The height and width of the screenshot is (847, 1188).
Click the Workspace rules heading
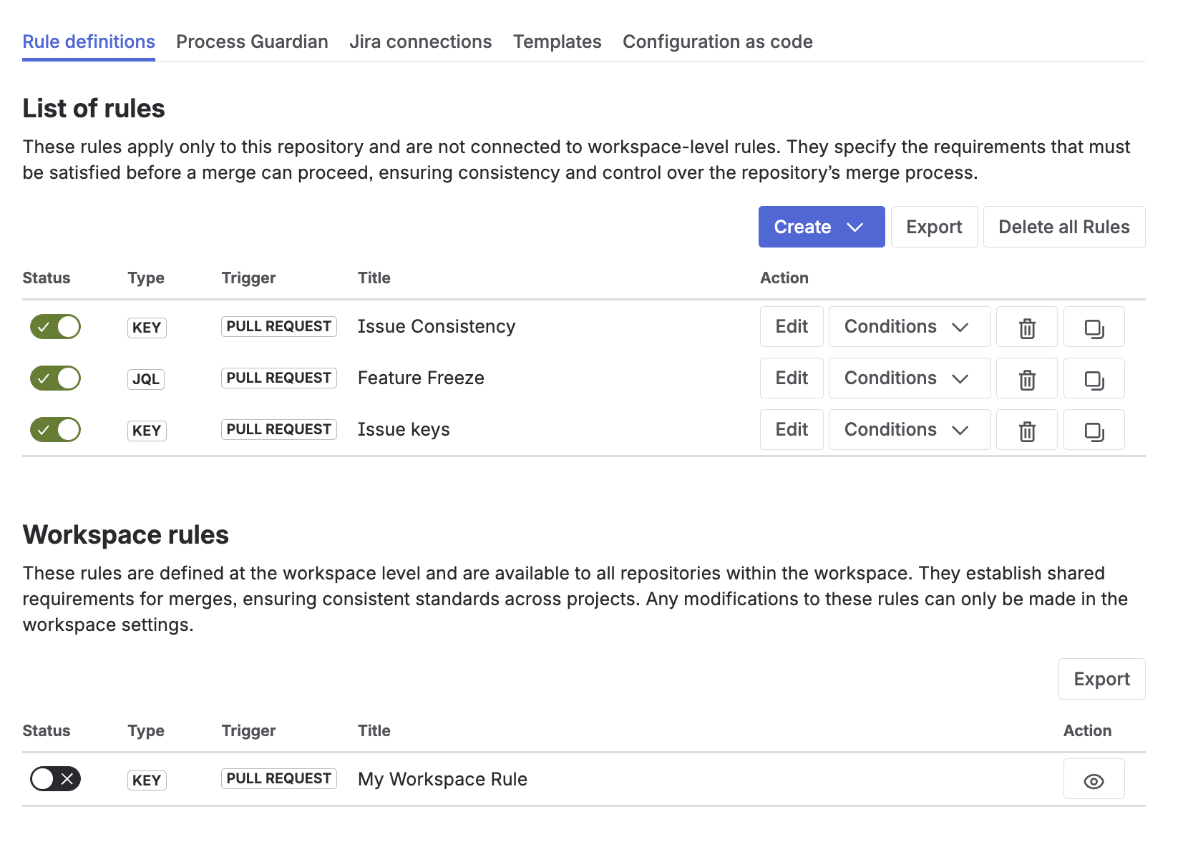[x=126, y=535]
